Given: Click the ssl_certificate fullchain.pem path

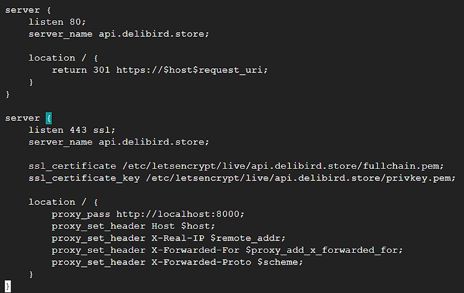Looking at the screenshot, I should click(x=283, y=166).
